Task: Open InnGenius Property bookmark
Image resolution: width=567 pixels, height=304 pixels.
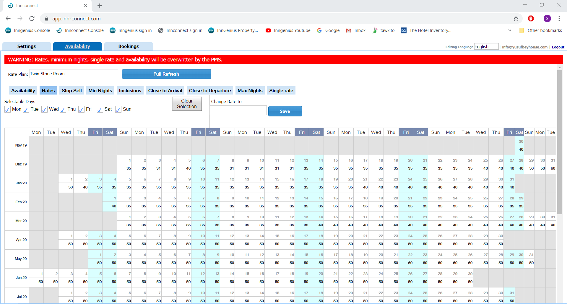Action: pyautogui.click(x=233, y=30)
